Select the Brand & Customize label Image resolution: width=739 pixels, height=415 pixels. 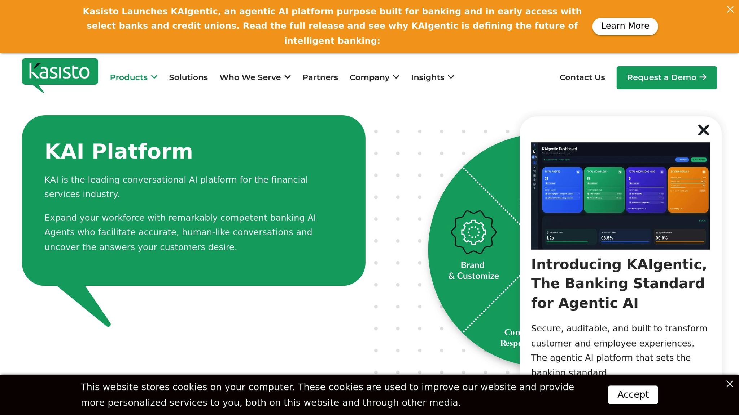pos(473,271)
